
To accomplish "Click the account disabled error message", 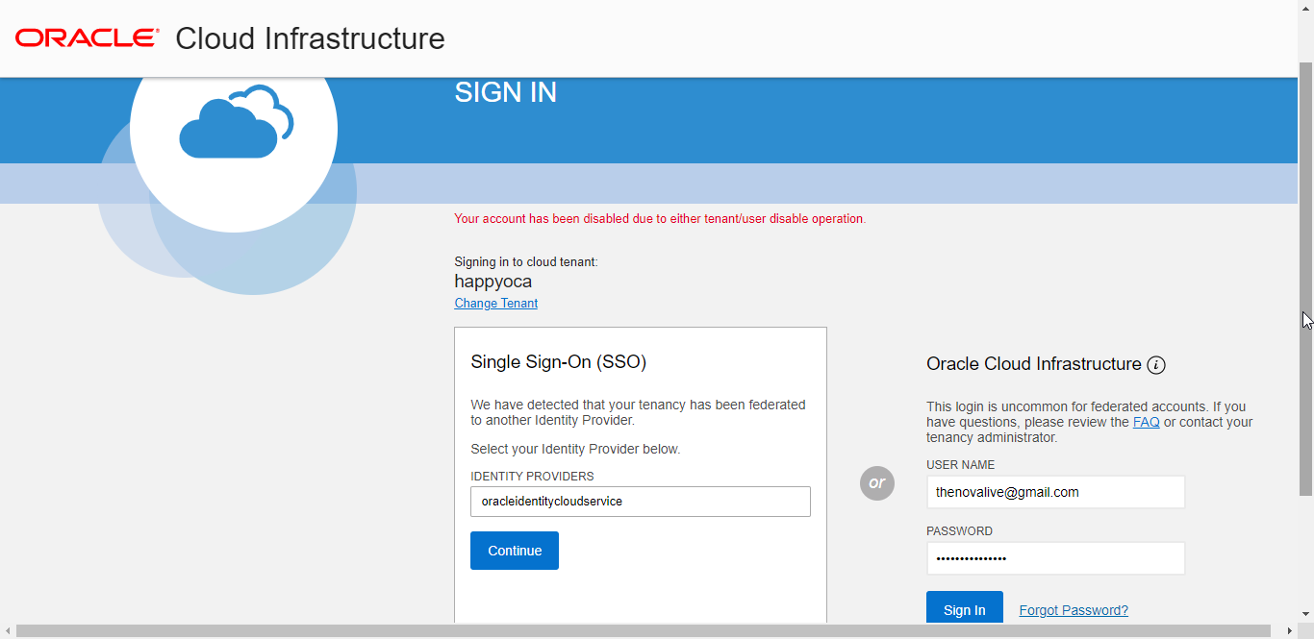I will [x=660, y=218].
